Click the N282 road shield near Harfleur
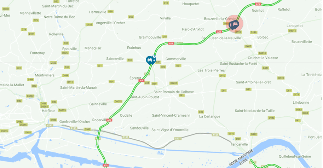Image resolution: width=323 pixels, height=168 pixels. [x=50, y=125]
